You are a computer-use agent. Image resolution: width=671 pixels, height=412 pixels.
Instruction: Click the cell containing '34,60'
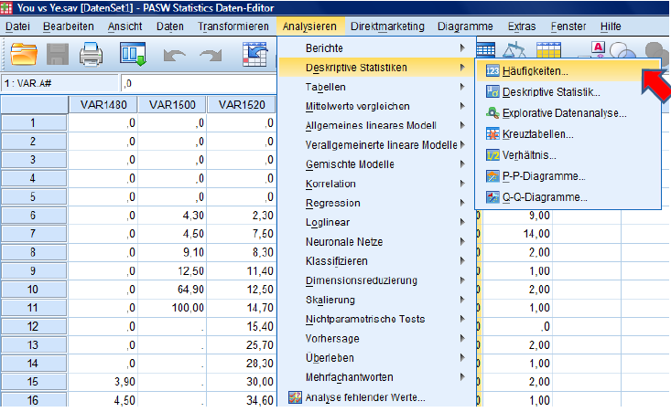point(242,400)
